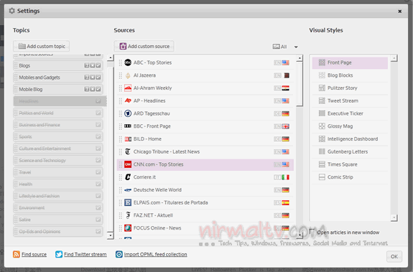
Task: Enable the Politics and World checkbox
Action: [98, 113]
